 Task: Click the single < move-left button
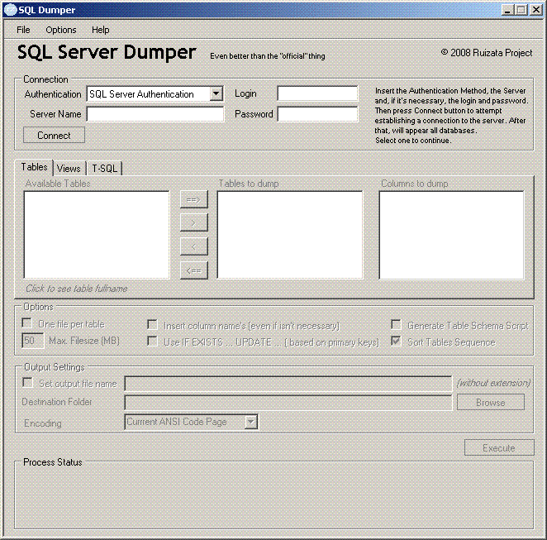[194, 246]
